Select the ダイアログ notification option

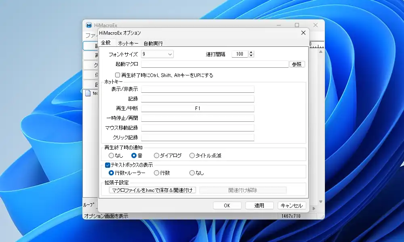(156, 155)
